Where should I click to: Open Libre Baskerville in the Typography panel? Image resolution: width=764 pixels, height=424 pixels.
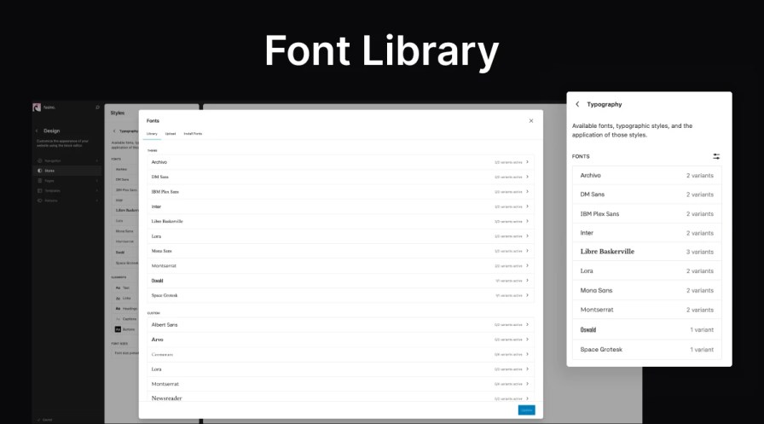(646, 252)
